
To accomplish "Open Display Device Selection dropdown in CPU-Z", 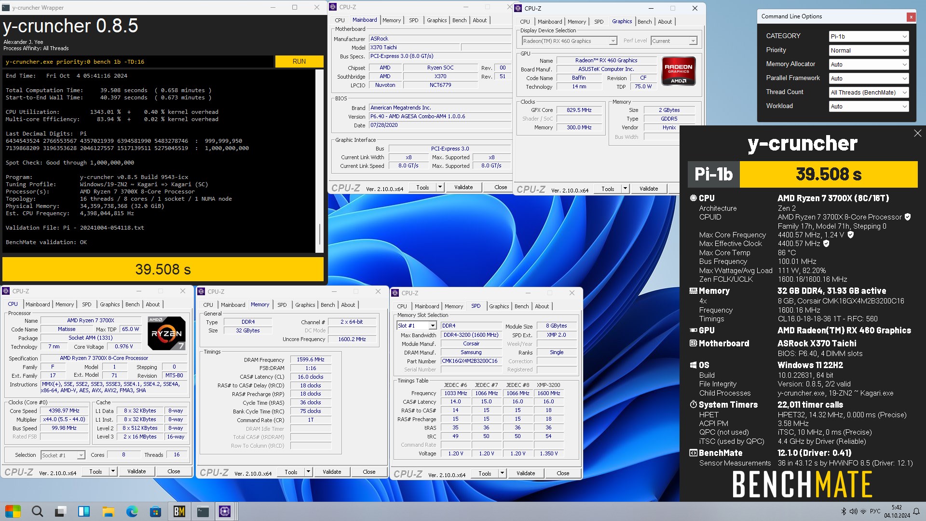I will point(569,41).
